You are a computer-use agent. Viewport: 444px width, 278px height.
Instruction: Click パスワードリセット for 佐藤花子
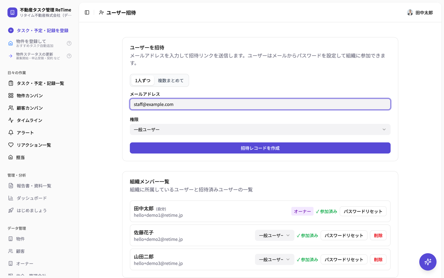pos(344,235)
